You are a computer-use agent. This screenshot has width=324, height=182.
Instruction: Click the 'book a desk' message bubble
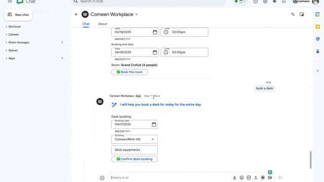tap(264, 88)
